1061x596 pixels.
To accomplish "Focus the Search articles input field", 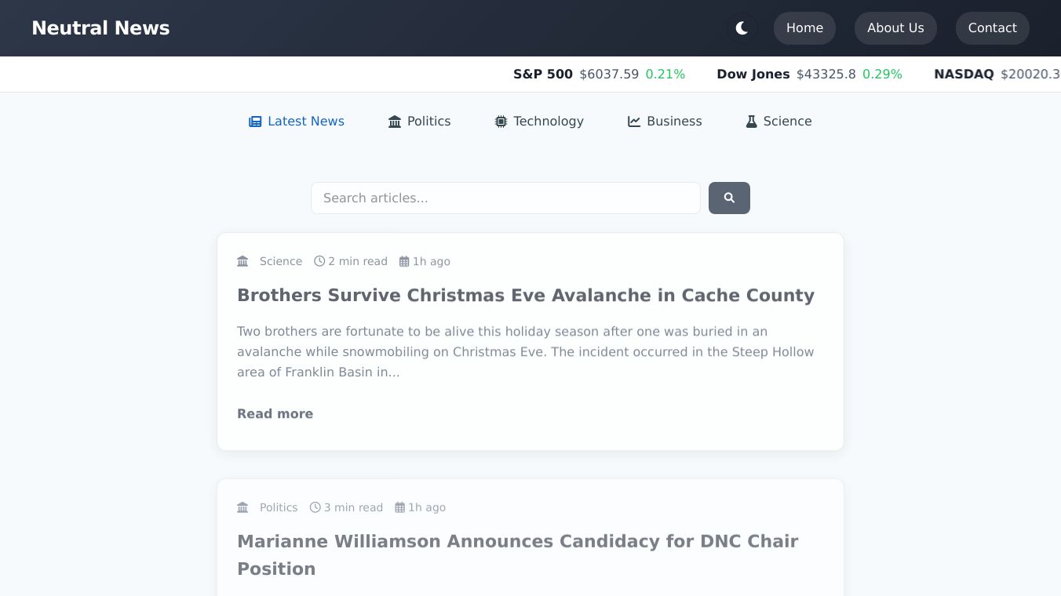I will pos(505,198).
